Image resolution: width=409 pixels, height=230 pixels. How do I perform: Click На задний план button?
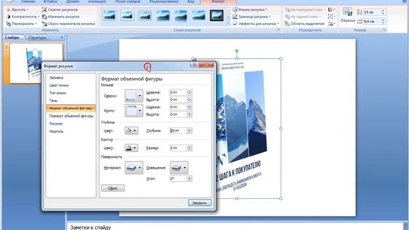point(302,17)
